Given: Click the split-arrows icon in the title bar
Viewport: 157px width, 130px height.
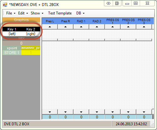Looking at the screenshot, I should pyautogui.click(x=108, y=3).
